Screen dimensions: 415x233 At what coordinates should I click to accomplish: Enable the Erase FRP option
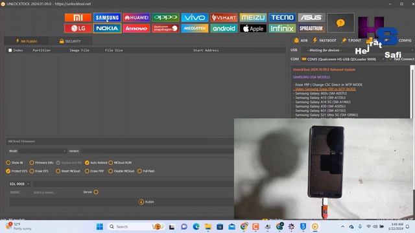tap(94, 171)
